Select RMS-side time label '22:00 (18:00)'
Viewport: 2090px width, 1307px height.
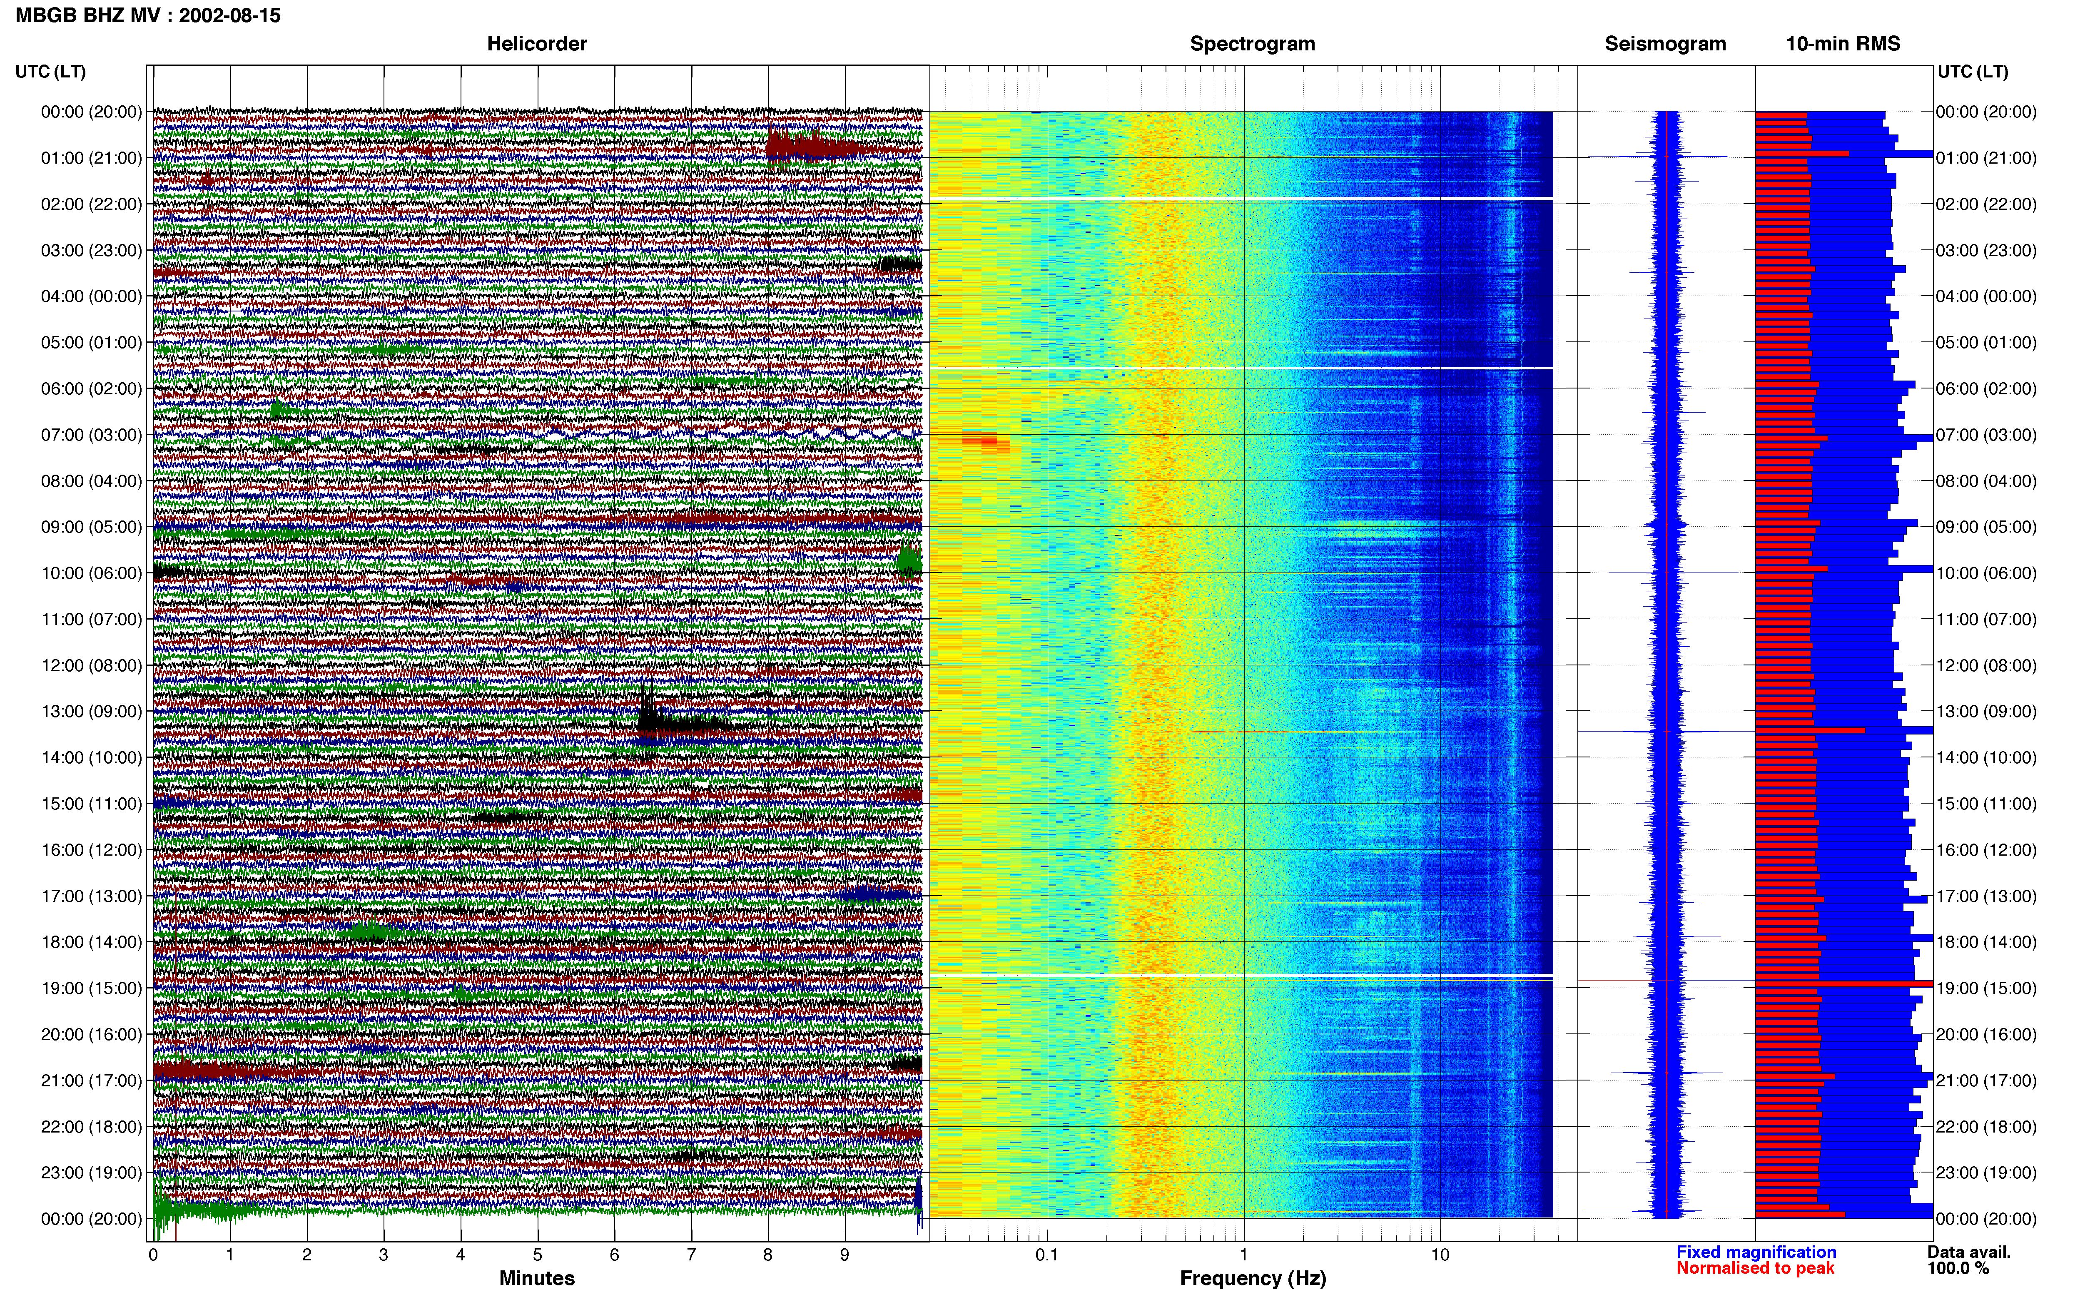point(1986,1127)
